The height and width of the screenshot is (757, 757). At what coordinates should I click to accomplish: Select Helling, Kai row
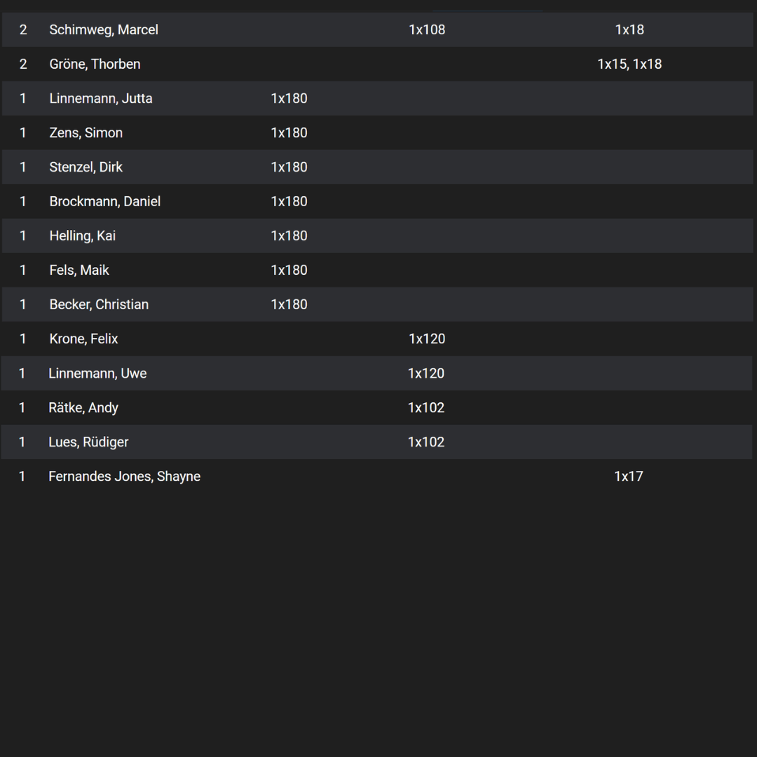coord(378,236)
